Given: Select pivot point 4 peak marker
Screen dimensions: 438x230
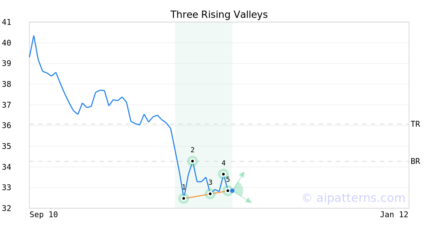Looking at the screenshot, I should [x=223, y=174].
